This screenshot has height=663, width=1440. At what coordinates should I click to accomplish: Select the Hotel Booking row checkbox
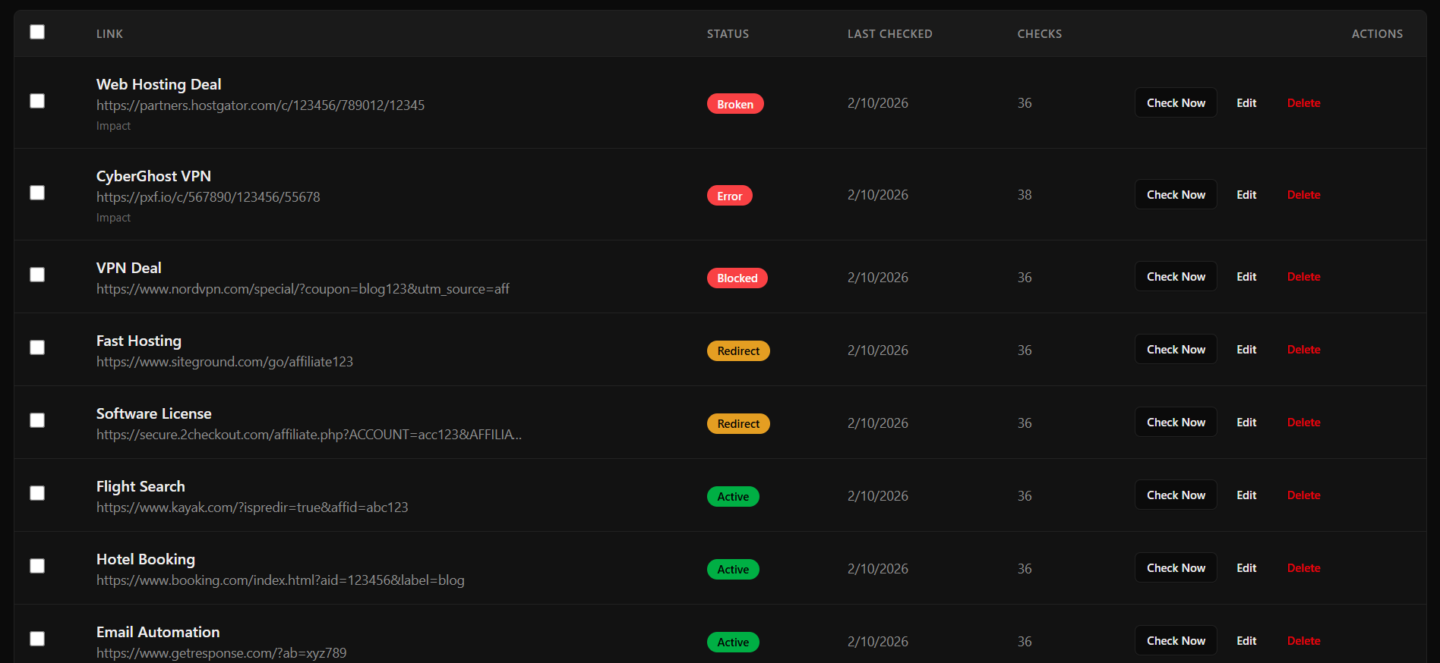[x=37, y=566]
